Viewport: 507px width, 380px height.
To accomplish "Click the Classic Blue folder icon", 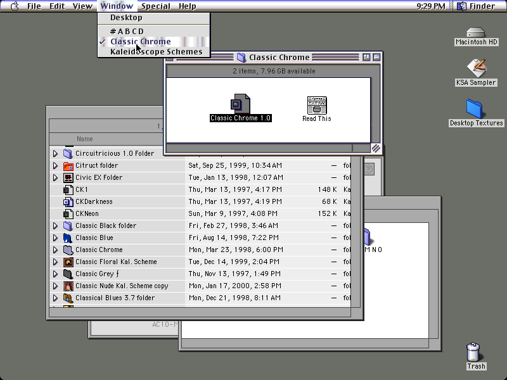I will pos(68,238).
